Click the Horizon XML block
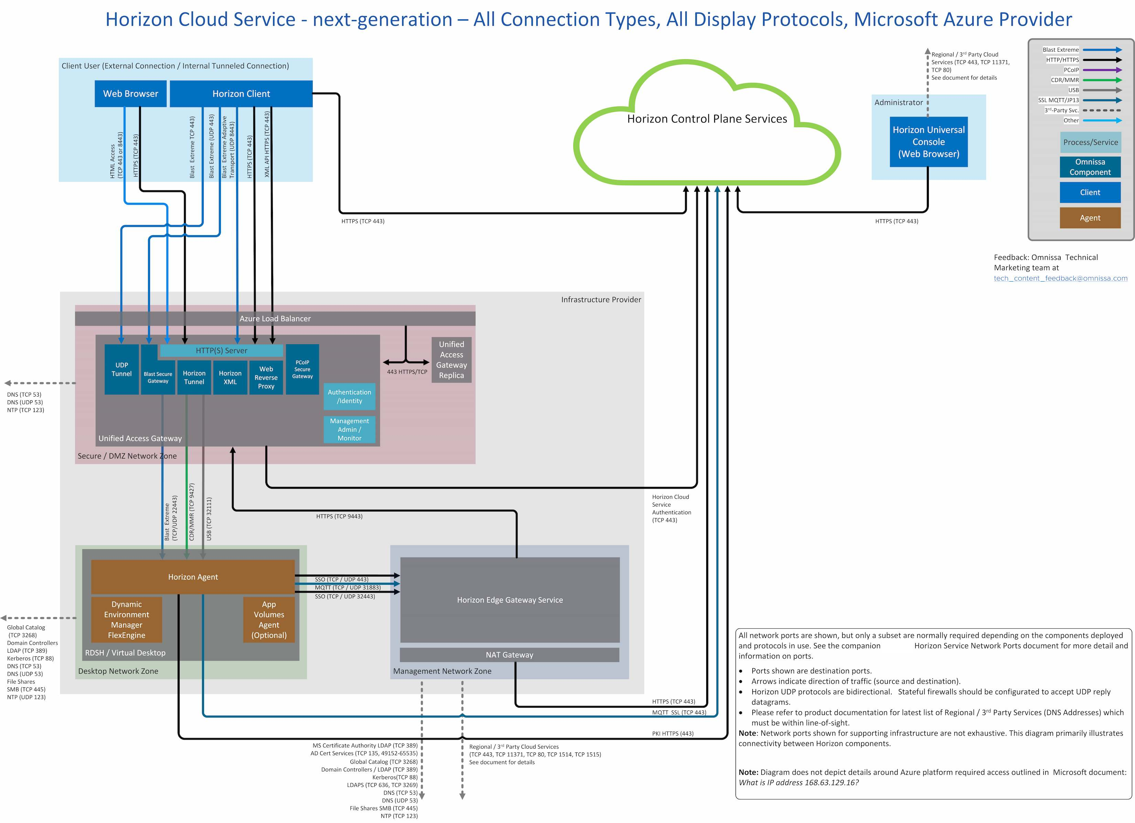This screenshot has width=1135, height=823. (230, 378)
